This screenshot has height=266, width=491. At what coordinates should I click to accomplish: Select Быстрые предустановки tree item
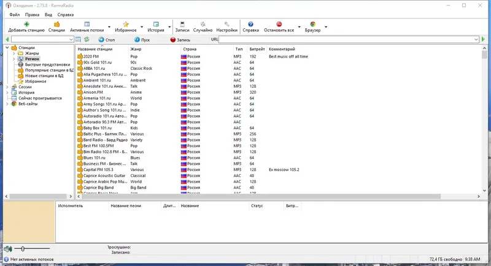pos(47,64)
